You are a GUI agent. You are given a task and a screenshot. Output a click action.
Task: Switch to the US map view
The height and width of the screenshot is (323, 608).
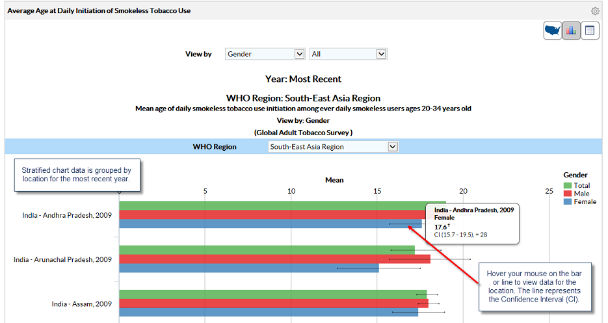coord(553,31)
